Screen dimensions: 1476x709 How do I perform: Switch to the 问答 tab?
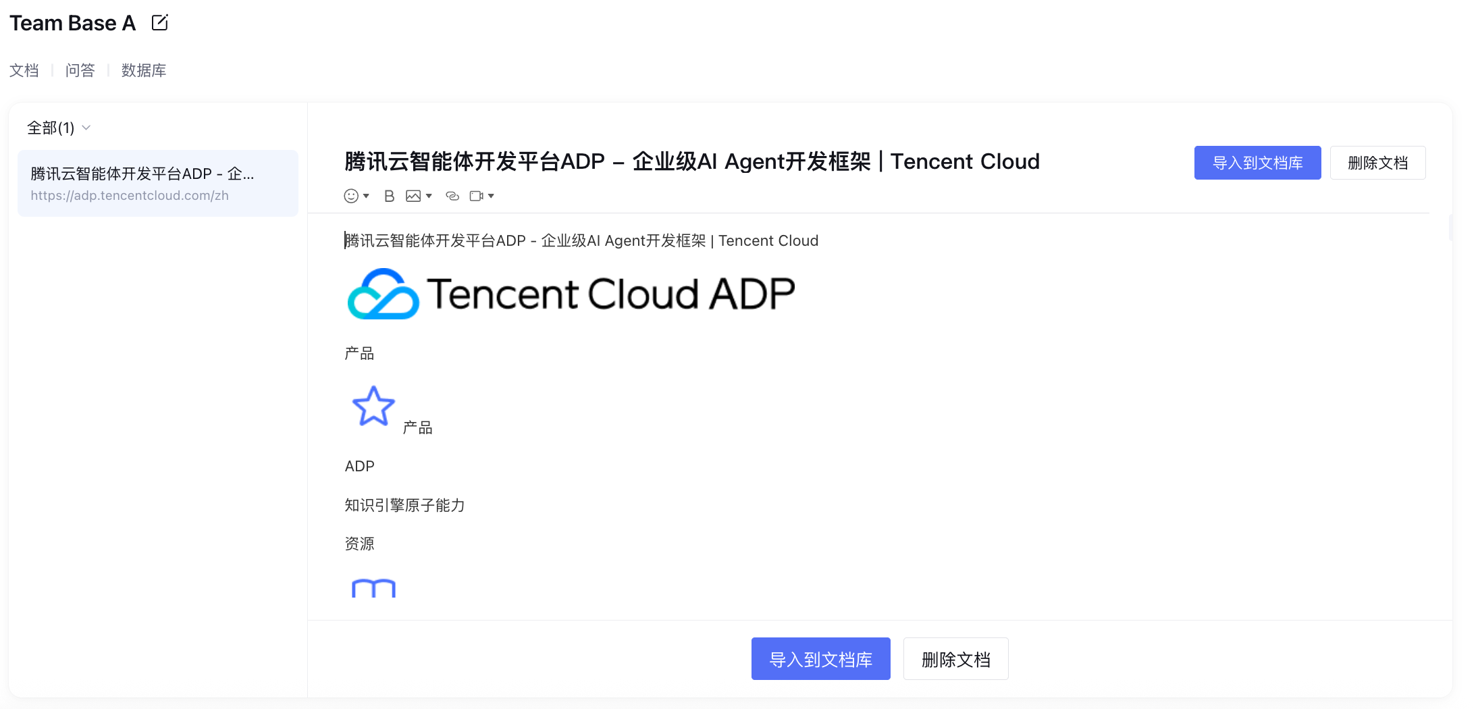[x=80, y=70]
